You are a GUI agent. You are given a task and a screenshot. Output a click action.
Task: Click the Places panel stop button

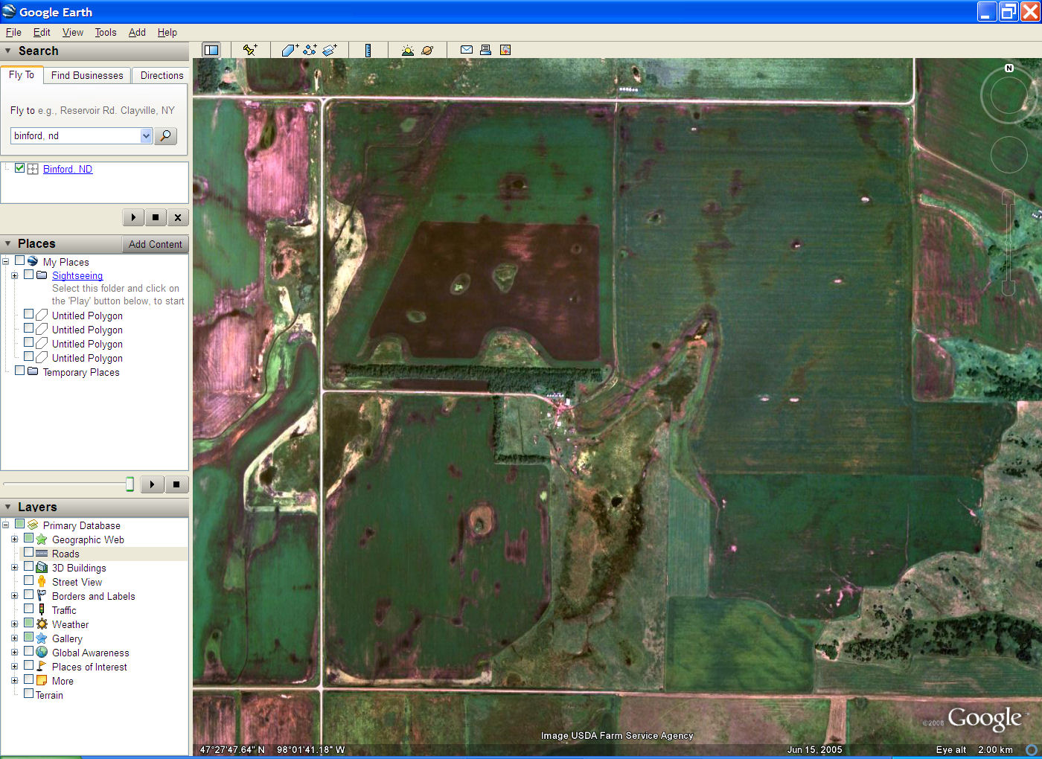coord(176,484)
